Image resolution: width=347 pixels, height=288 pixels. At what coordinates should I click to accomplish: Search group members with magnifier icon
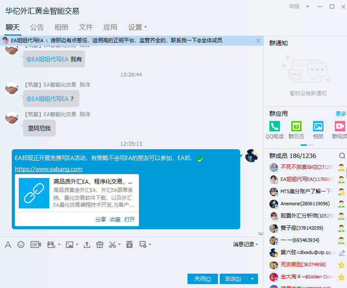(x=342, y=156)
